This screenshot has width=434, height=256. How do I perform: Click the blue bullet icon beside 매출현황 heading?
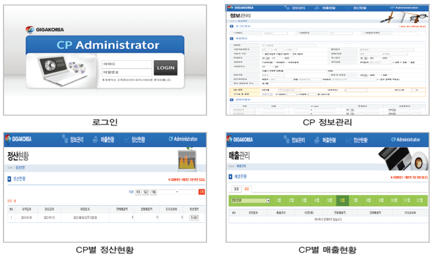(231, 177)
